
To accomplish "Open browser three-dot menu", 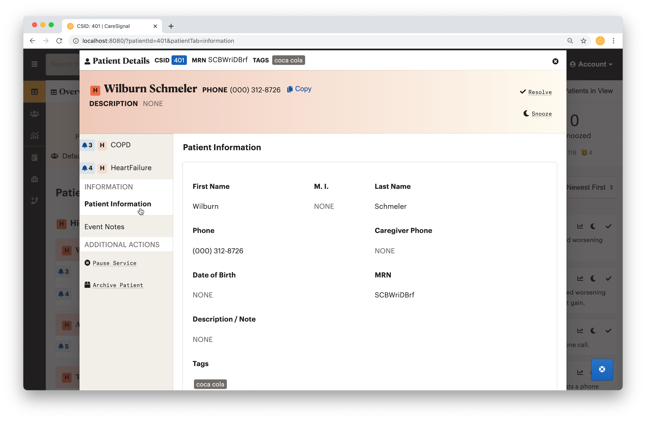I will pyautogui.click(x=613, y=41).
